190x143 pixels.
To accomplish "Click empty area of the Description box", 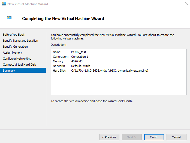I will 119,84.
